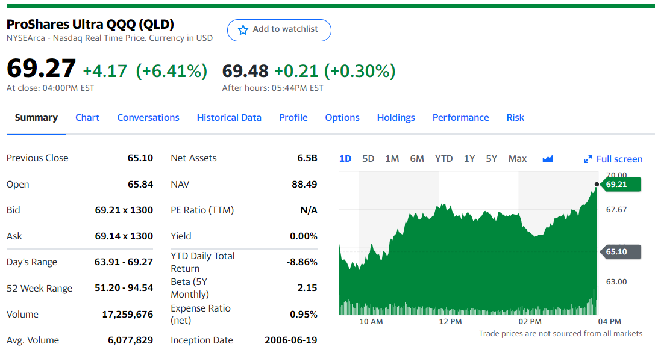This screenshot has width=655, height=353.
Task: Click the Trade prices are not sourced disclaimer
Action: click(560, 333)
